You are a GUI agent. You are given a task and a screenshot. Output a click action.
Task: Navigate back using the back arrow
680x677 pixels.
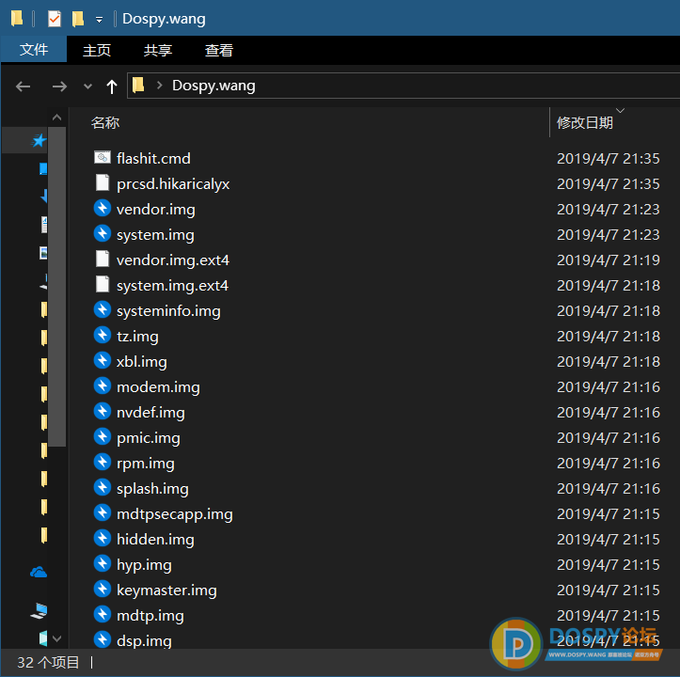[x=24, y=86]
